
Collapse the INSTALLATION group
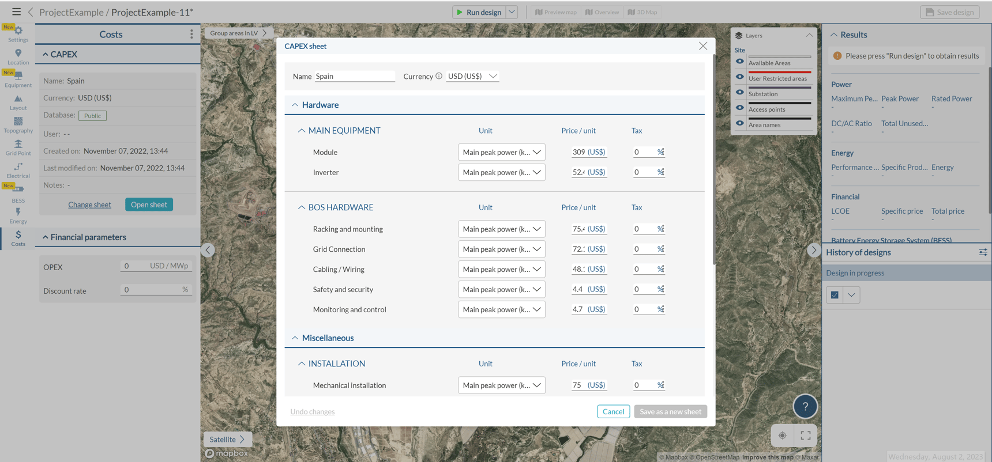pos(301,363)
